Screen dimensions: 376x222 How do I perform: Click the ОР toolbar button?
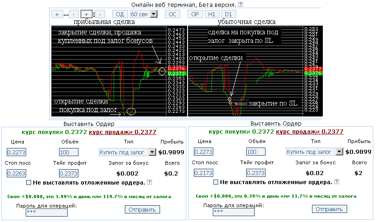pos(195,14)
